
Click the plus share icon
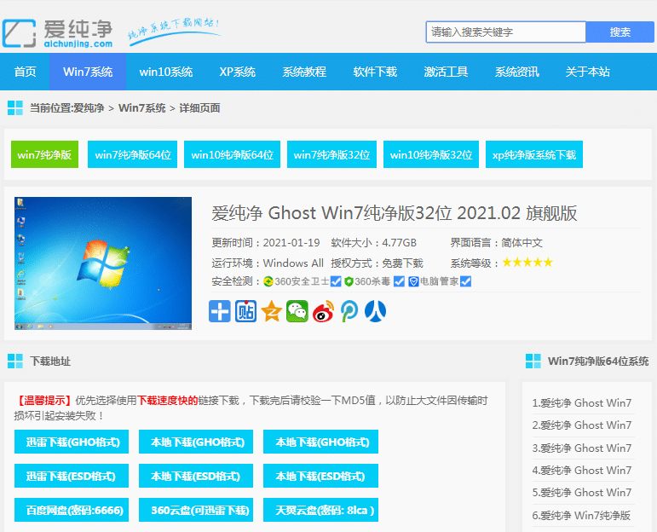[x=220, y=311]
